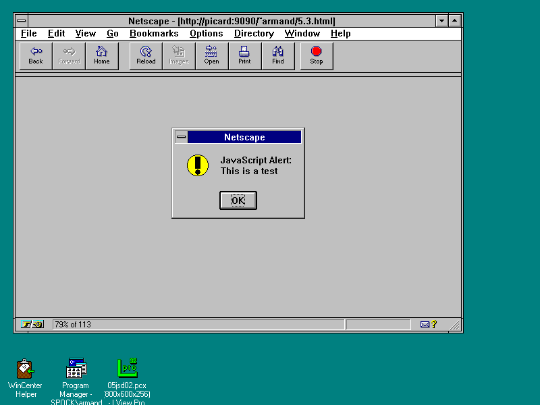Click the status bar loading progress text

(x=73, y=325)
